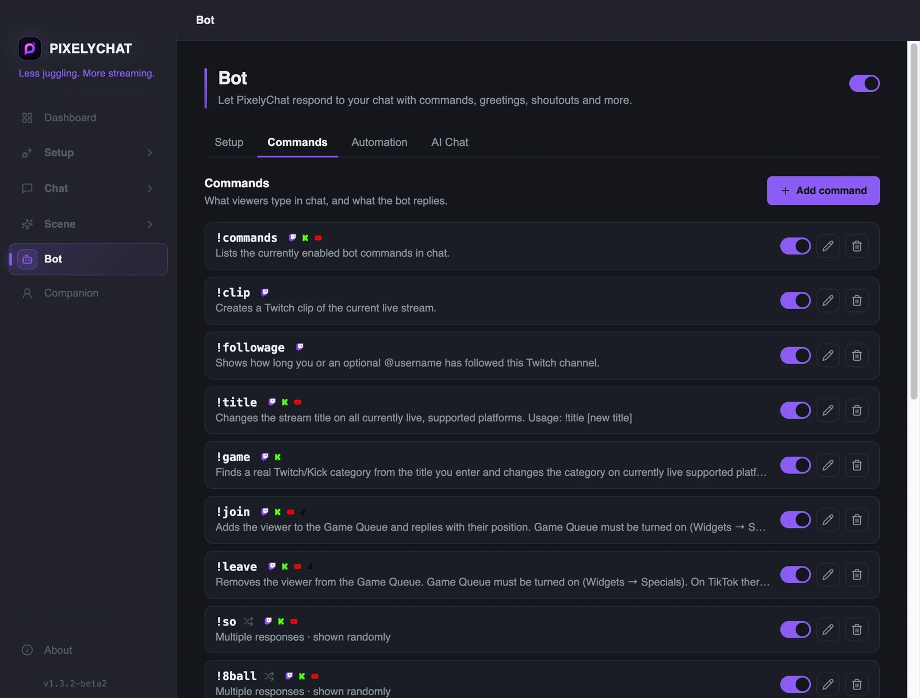
Task: Edit the !8ball command
Action: (x=828, y=684)
